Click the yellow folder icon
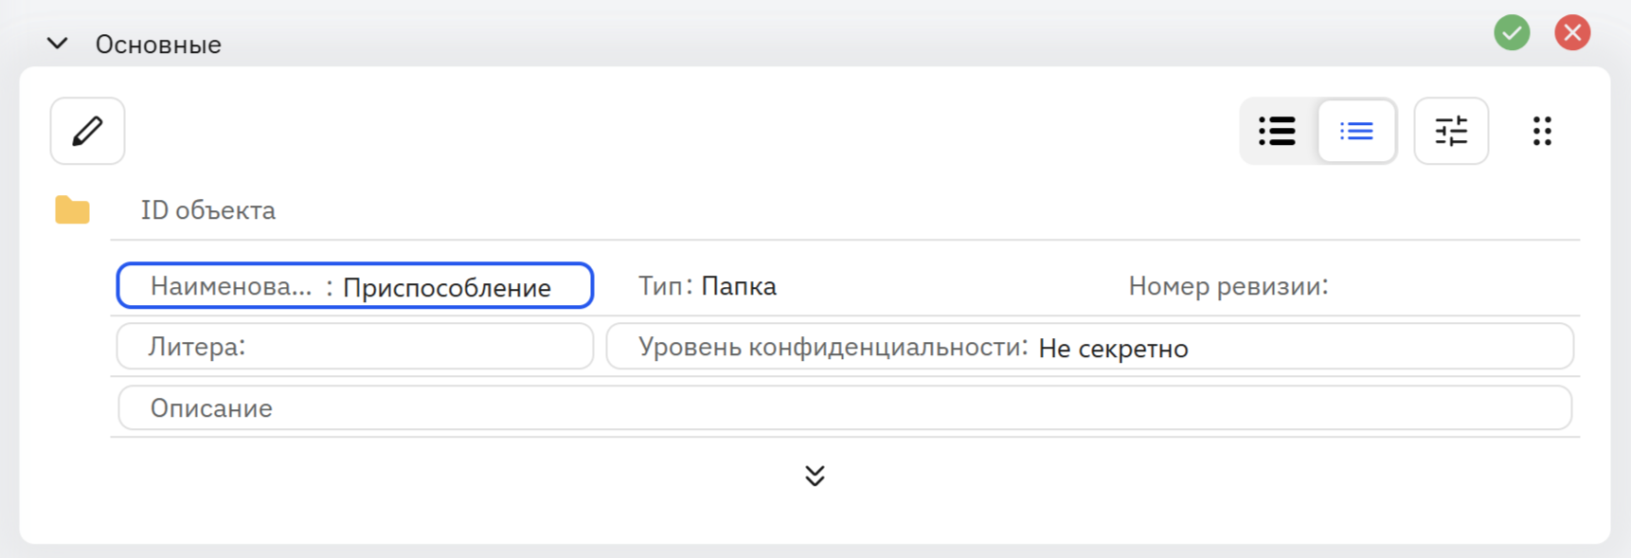This screenshot has width=1631, height=558. (72, 209)
